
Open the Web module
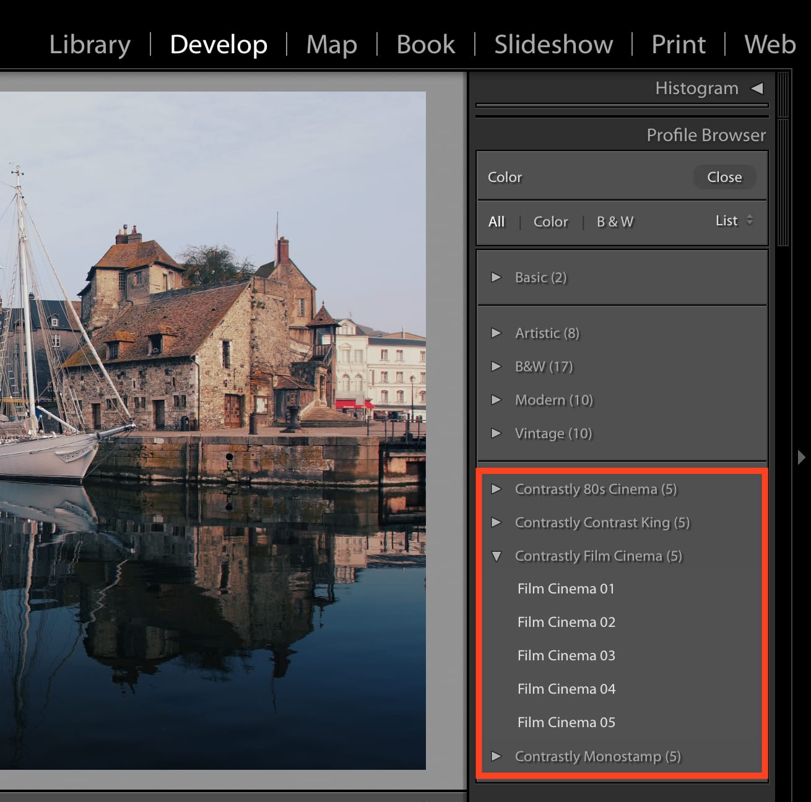tap(770, 45)
